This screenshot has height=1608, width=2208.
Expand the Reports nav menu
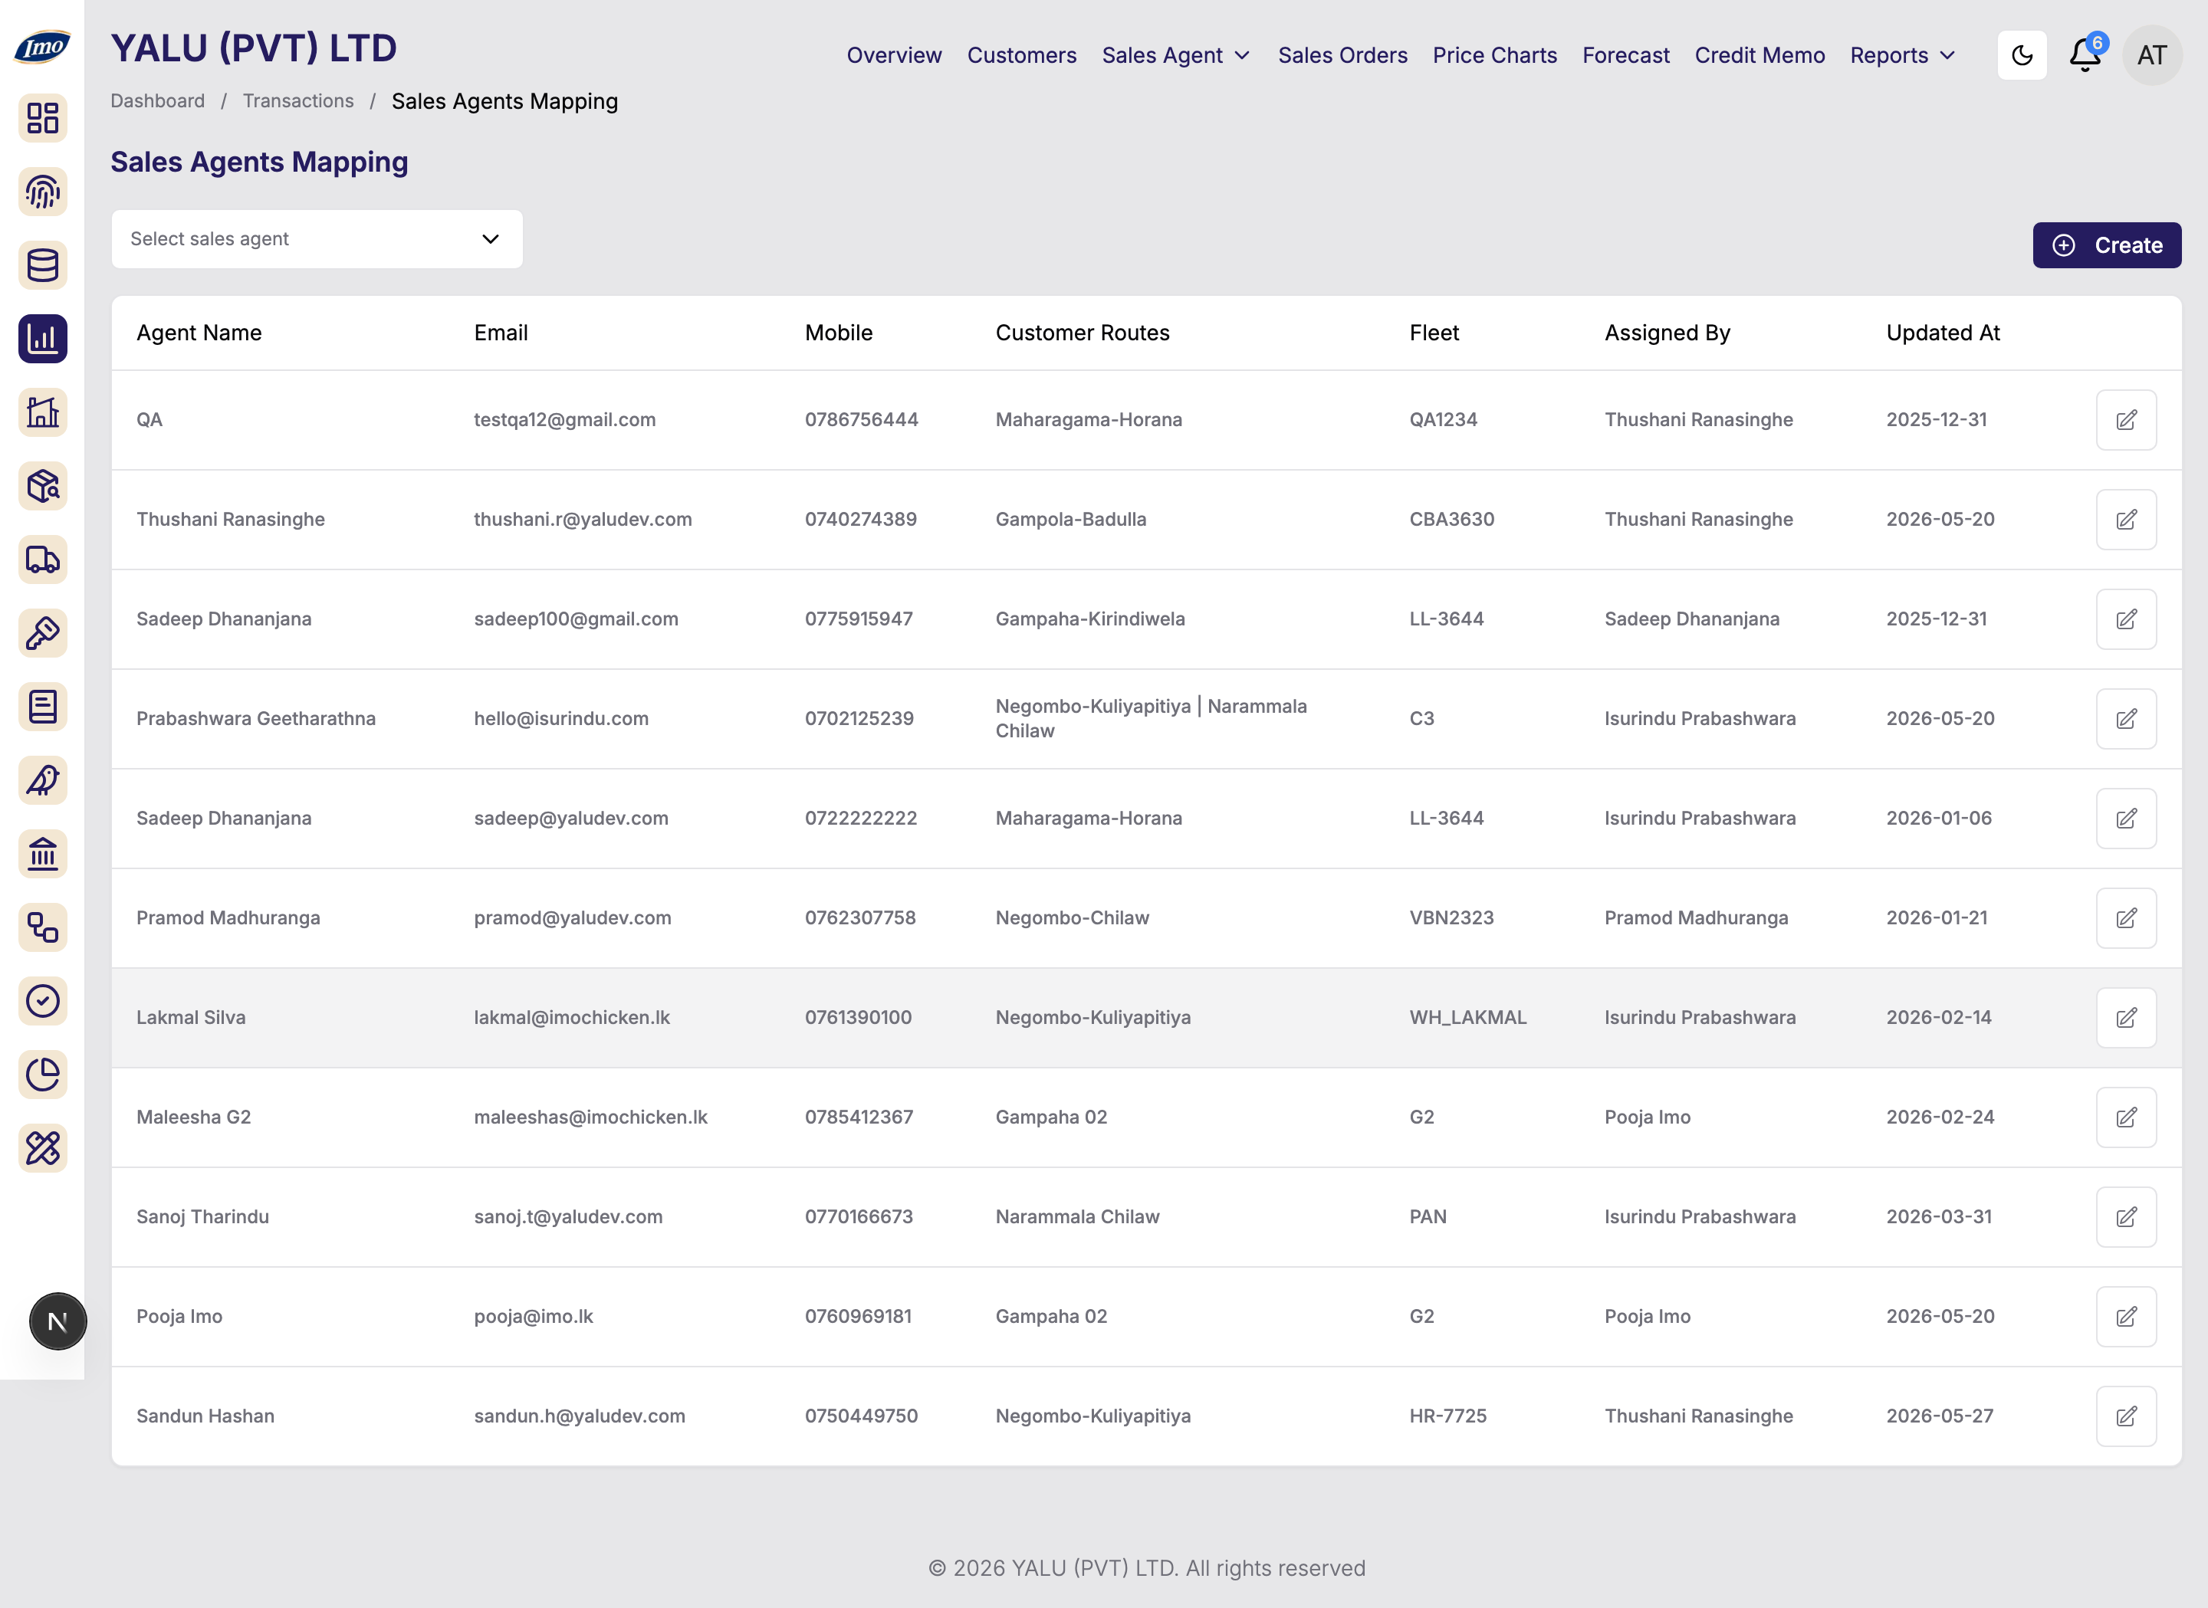[x=1902, y=55]
